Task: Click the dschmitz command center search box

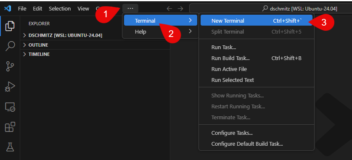Action: (270, 9)
